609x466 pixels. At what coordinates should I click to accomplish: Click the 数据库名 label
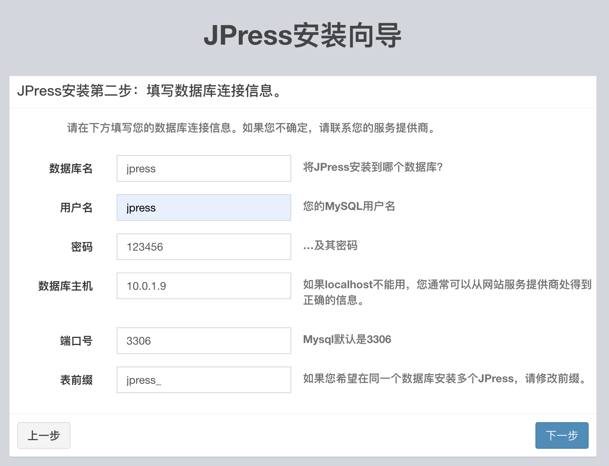[71, 168]
